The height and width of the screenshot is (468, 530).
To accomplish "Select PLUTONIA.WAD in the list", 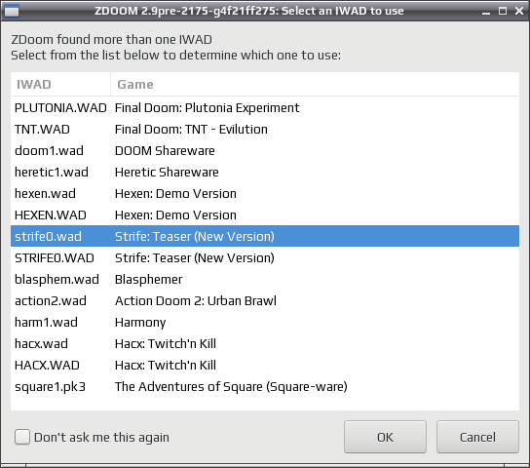I will (265, 108).
